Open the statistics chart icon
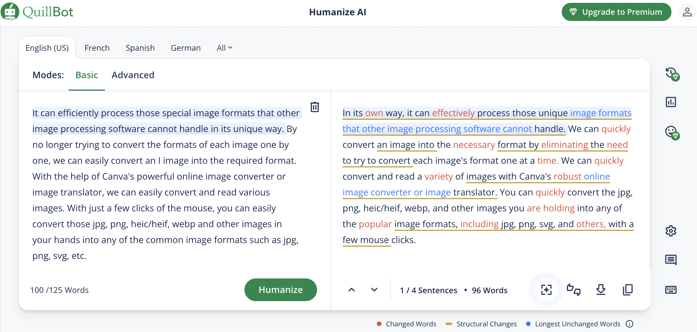Viewport: 697px width, 332px height. (671, 102)
